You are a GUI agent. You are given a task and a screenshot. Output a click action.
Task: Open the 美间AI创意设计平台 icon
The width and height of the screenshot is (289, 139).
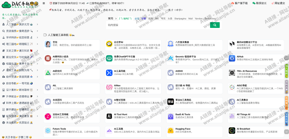(232, 44)
